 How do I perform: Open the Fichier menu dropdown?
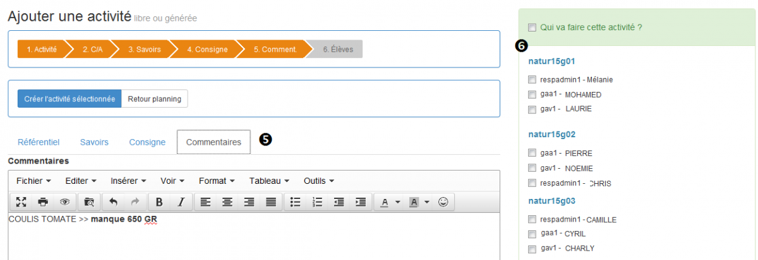coord(33,181)
